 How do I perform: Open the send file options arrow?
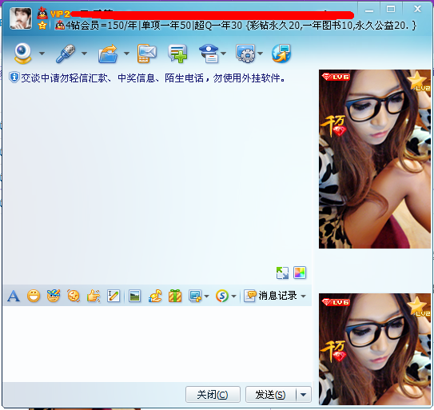tap(126, 54)
